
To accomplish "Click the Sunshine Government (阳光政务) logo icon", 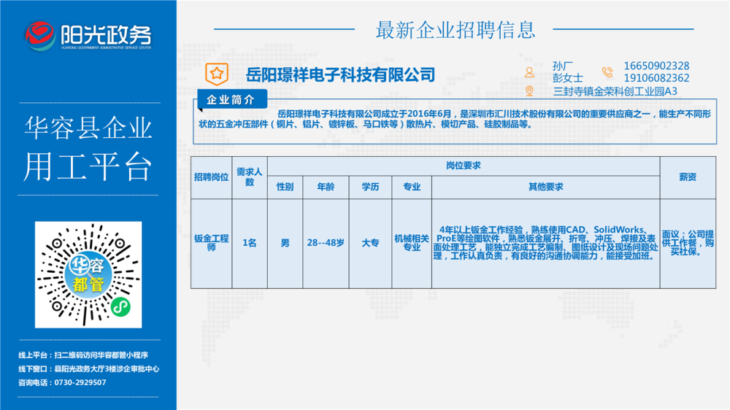I will pos(40,34).
